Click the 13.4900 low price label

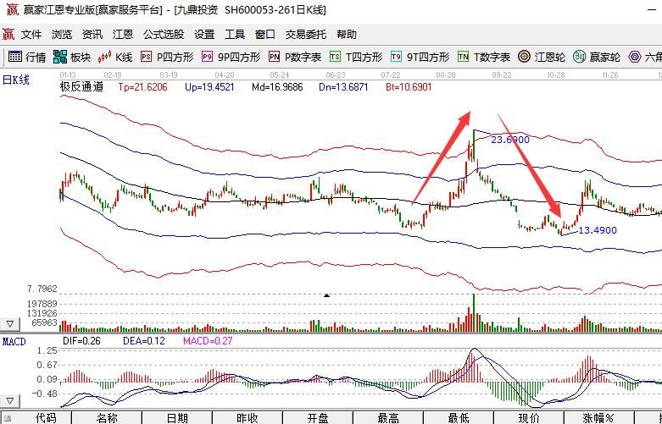click(x=598, y=230)
